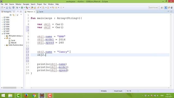Click the Save All toolbar icon

pyautogui.click(x=10, y=8)
